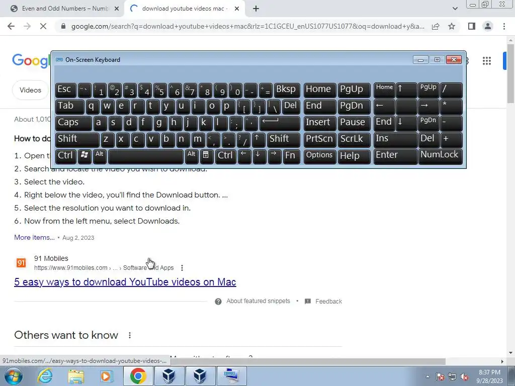Screen dimensions: 515x386
Task: Open the tab search dropdown arrow
Action: pos(455,9)
